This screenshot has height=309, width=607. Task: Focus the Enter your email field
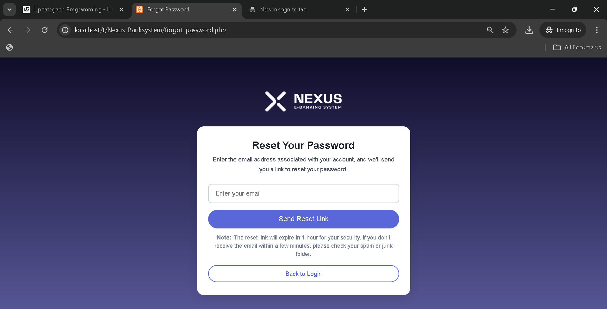click(303, 193)
